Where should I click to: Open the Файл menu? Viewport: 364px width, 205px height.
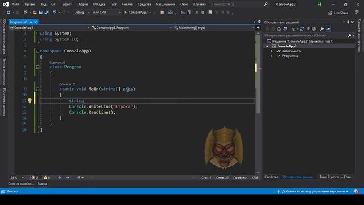(x=15, y=4)
